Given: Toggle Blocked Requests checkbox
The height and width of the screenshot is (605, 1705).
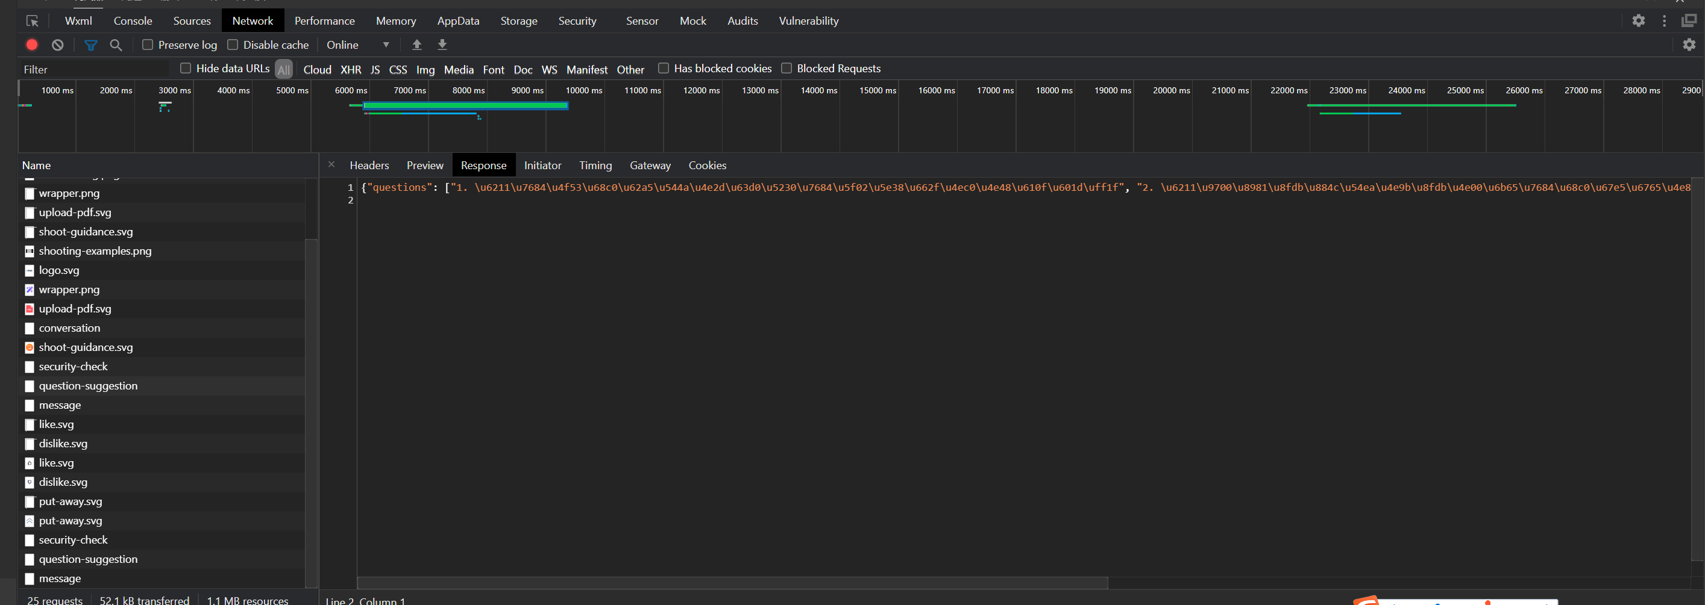Looking at the screenshot, I should pos(787,68).
